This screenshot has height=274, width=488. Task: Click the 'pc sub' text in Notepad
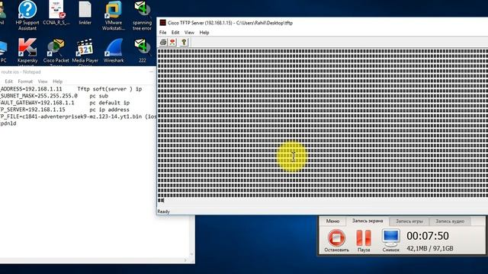[98, 96]
